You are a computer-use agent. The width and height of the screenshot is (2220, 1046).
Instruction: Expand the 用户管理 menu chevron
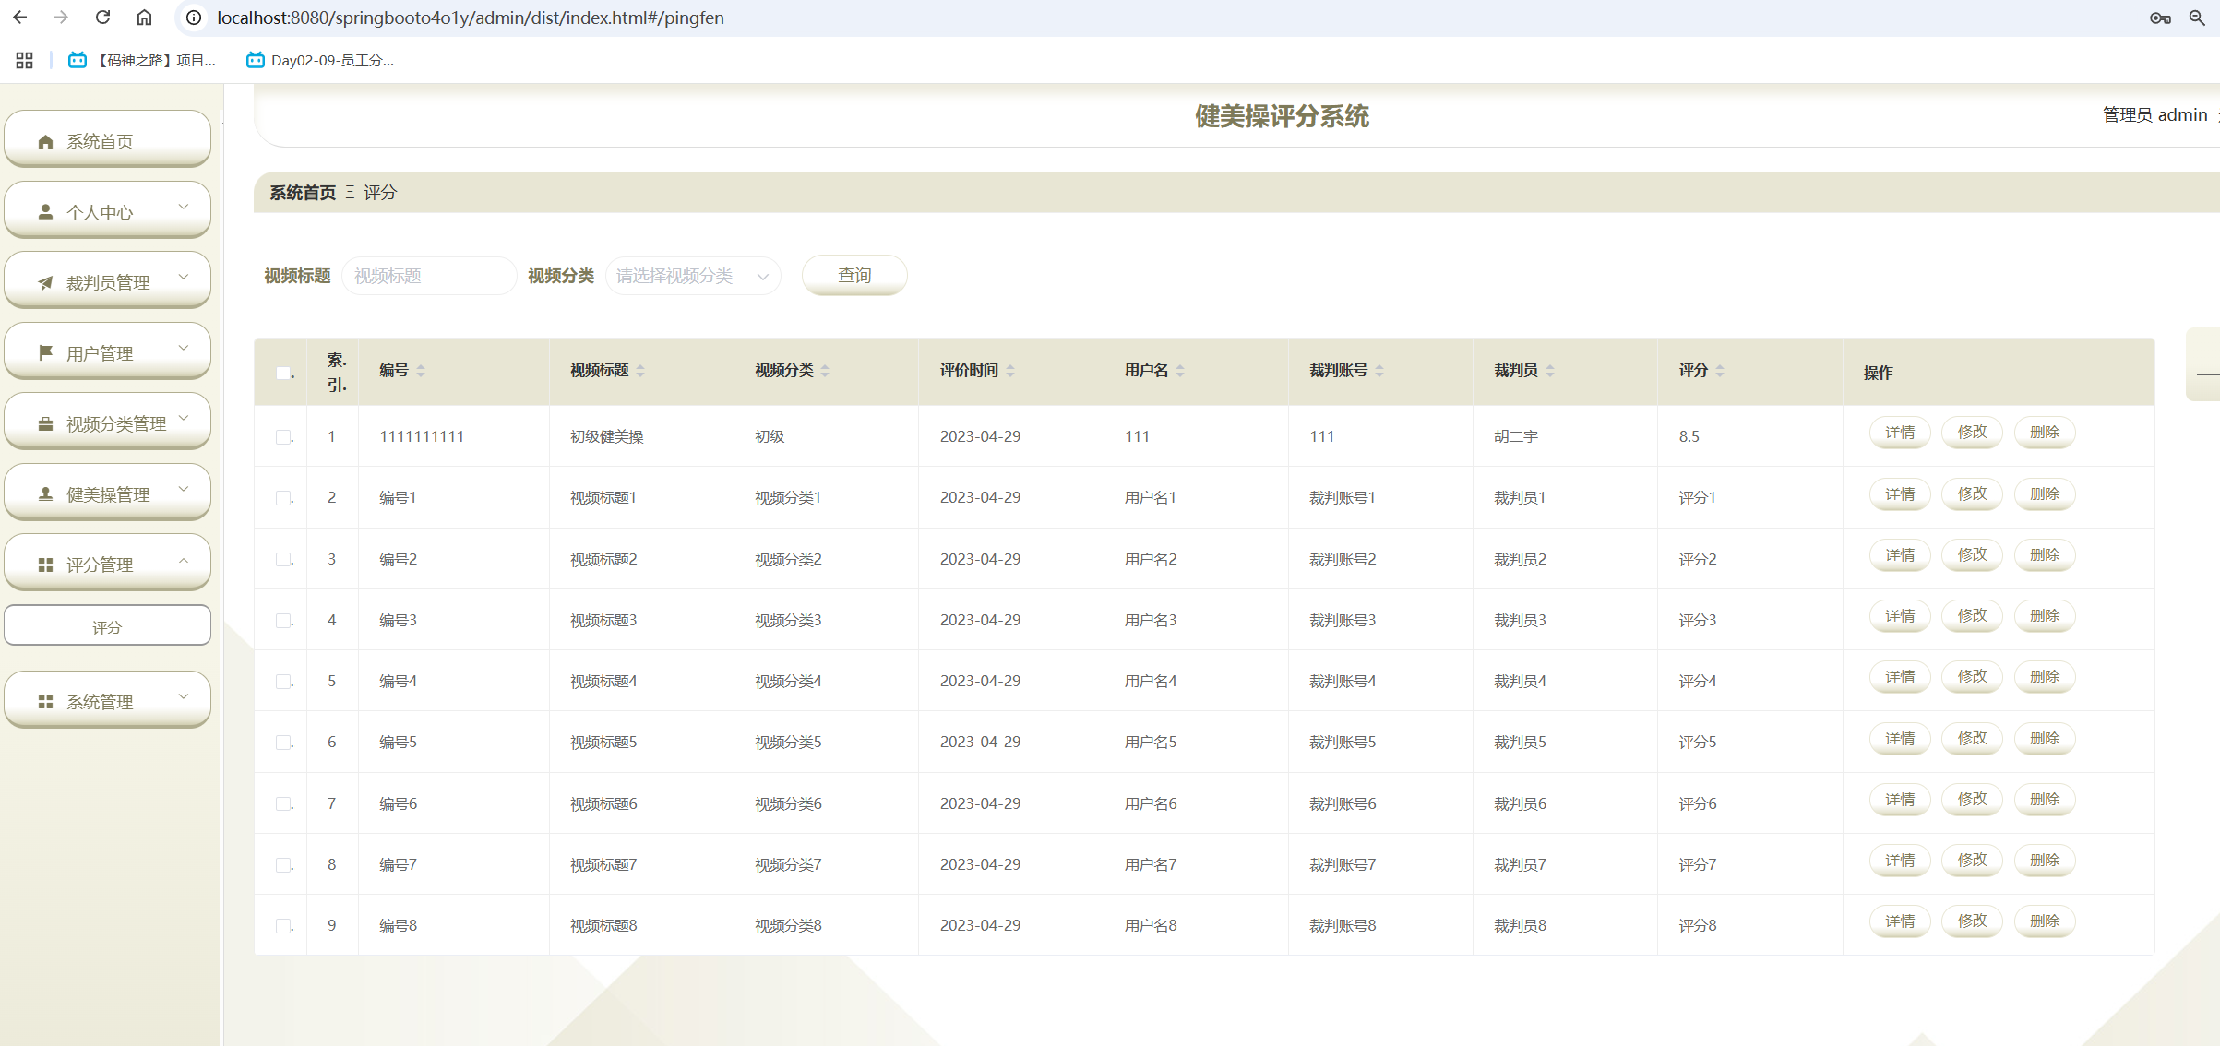pos(184,348)
